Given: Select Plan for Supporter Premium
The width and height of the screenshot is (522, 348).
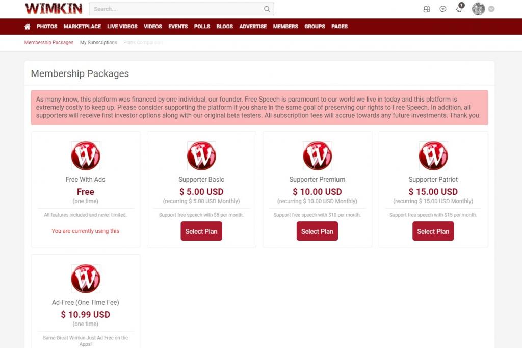Looking at the screenshot, I should [x=317, y=231].
